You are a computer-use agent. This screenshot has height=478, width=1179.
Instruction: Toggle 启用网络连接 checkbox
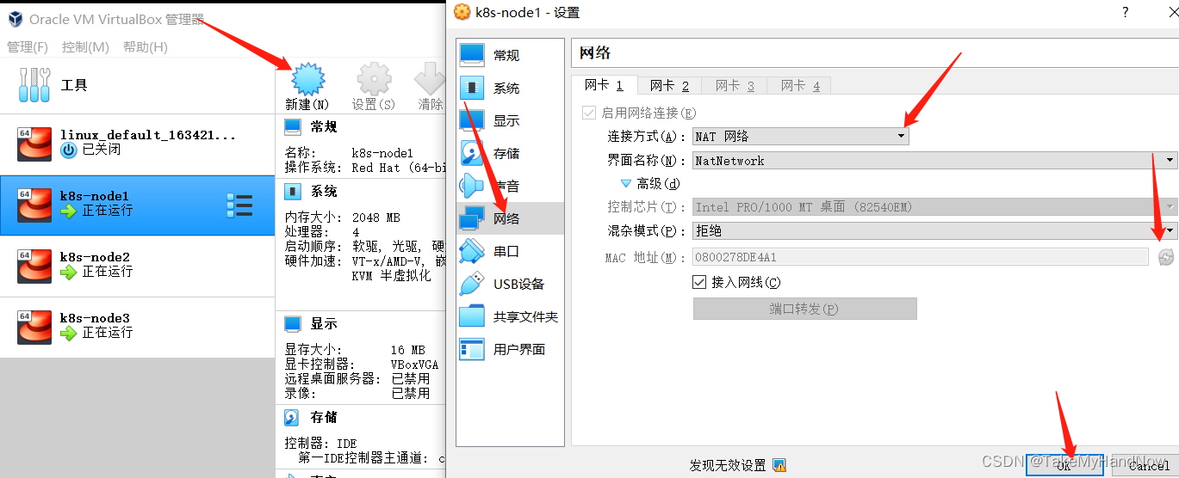click(x=589, y=113)
